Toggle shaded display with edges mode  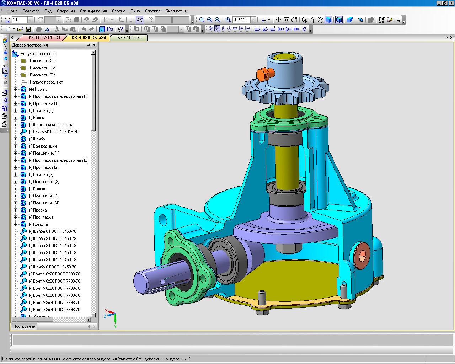(x=339, y=20)
